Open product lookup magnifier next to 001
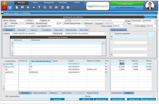The height and width of the screenshot is (104, 159). click(x=66, y=20)
